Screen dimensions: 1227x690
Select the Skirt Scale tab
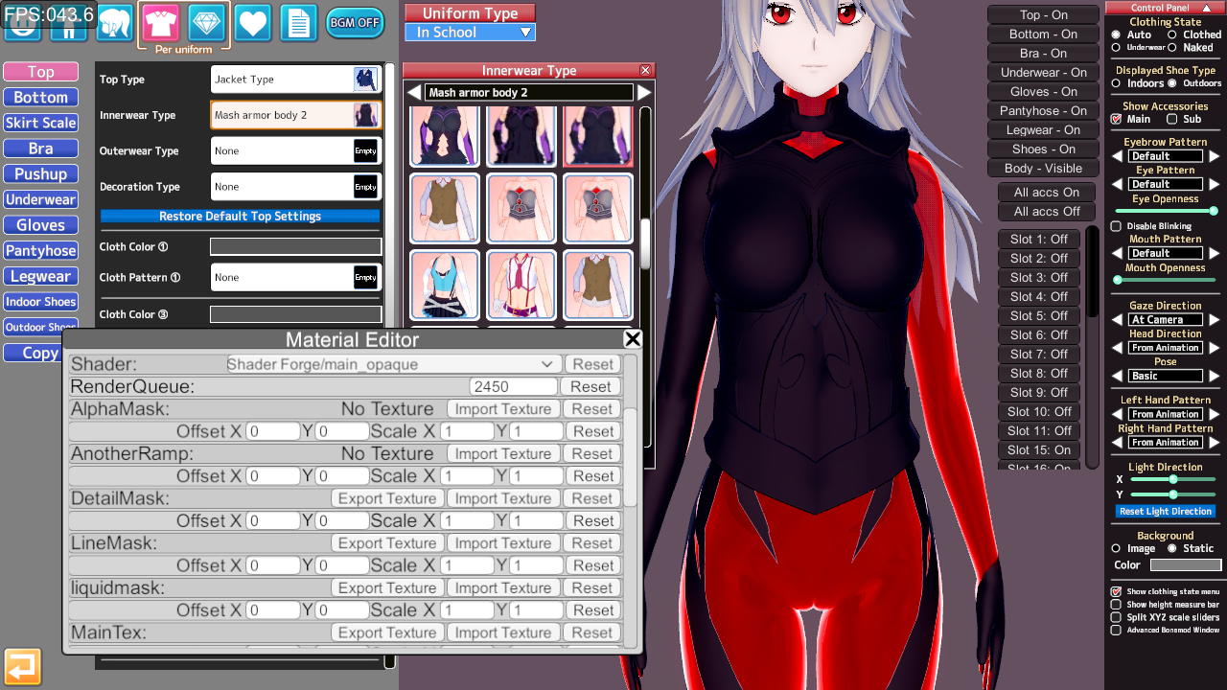click(40, 123)
